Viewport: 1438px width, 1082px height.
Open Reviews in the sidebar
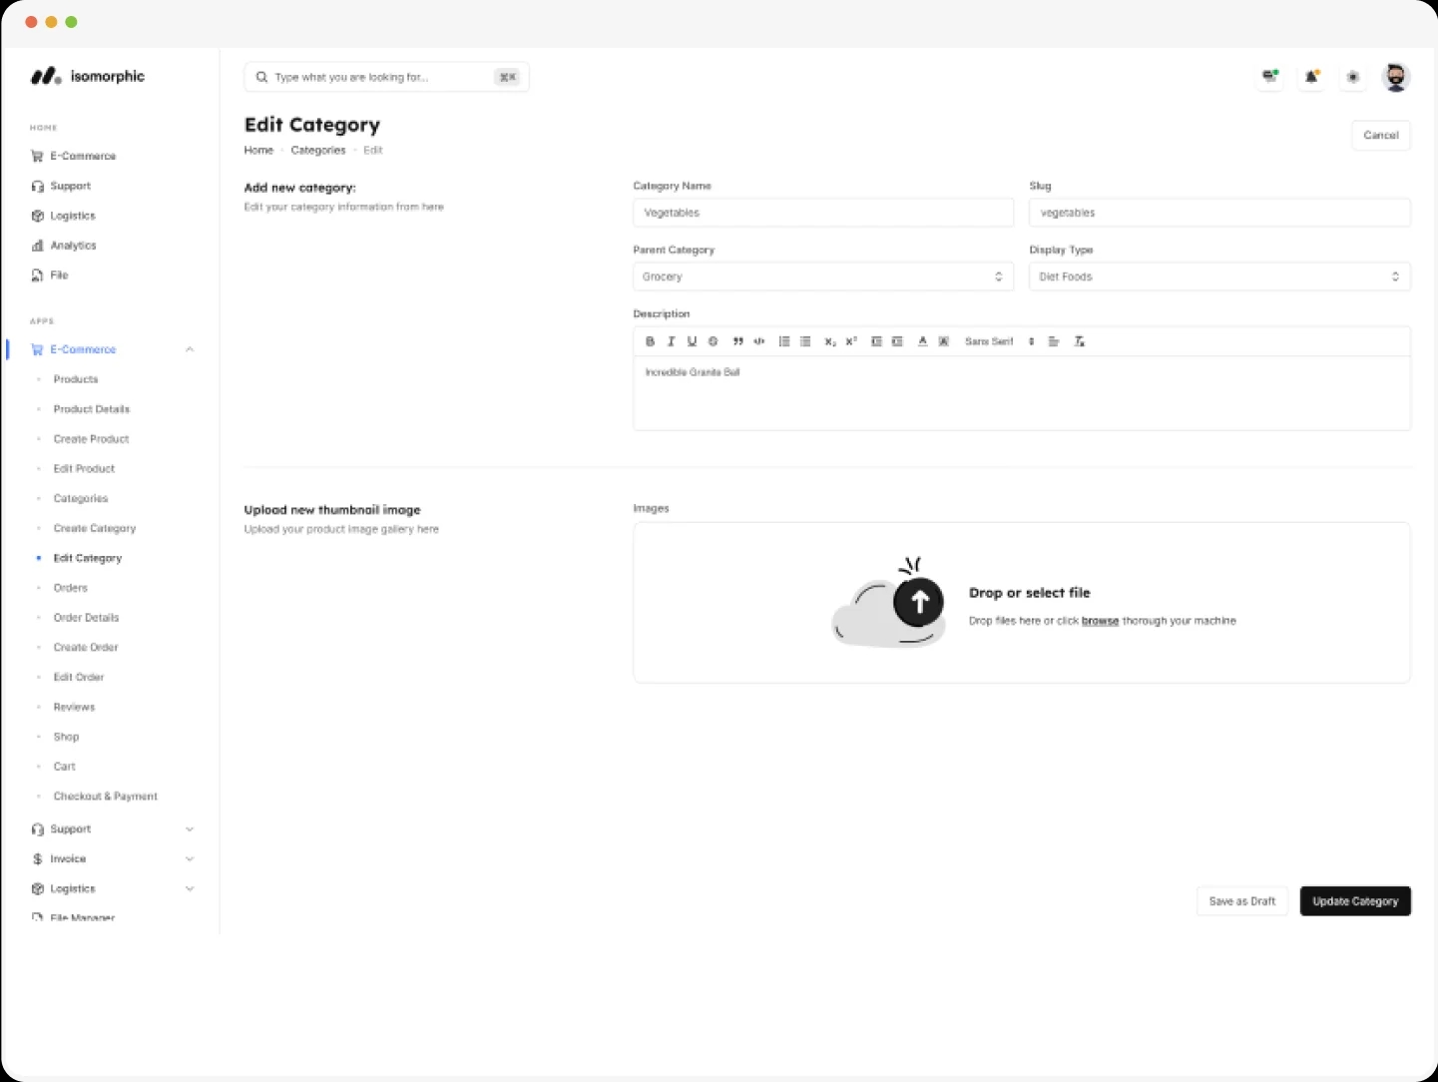[x=74, y=707]
